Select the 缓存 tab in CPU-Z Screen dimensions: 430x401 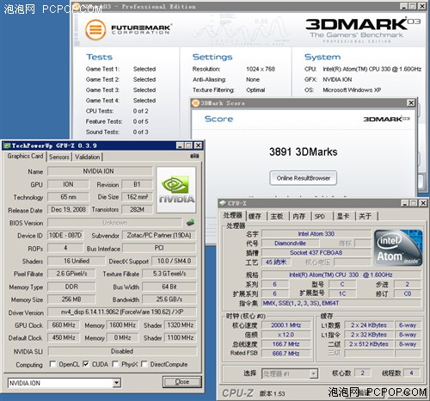255,216
